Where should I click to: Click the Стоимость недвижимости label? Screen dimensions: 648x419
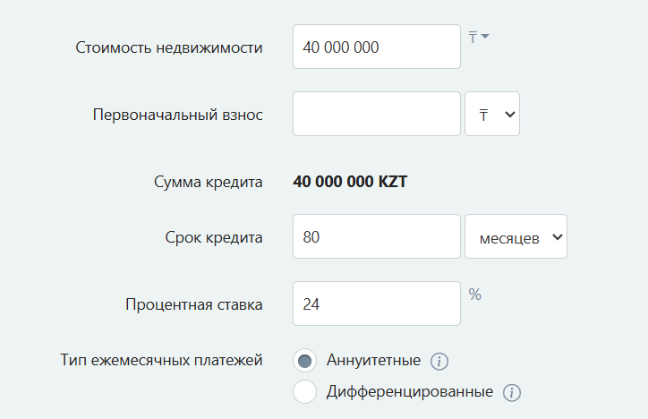tap(169, 47)
